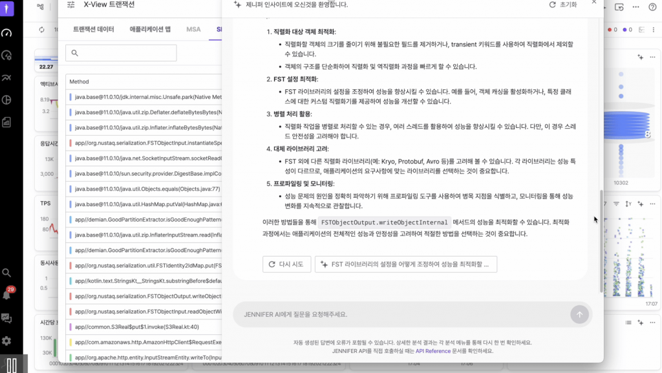Viewport: 662px width, 373px height.
Task: Open the API Reference link
Action: pos(432,351)
